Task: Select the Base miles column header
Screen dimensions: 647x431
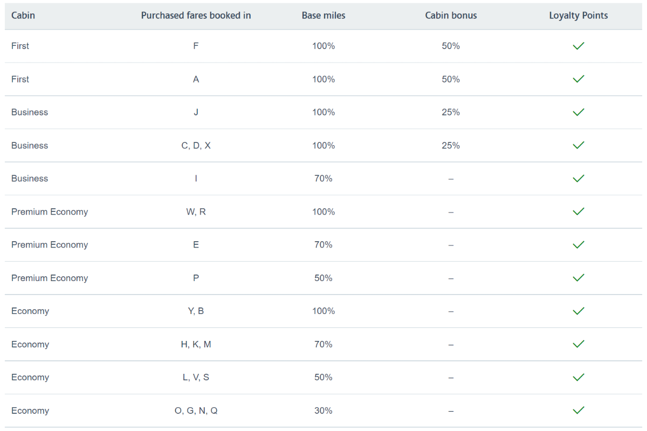Action: pos(323,16)
